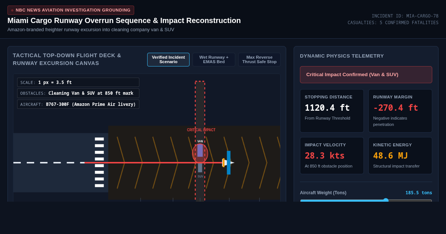446x234 pixels.
Task: Choose Max Reverse Thrust Safe Stop scenario
Action: [x=259, y=59]
